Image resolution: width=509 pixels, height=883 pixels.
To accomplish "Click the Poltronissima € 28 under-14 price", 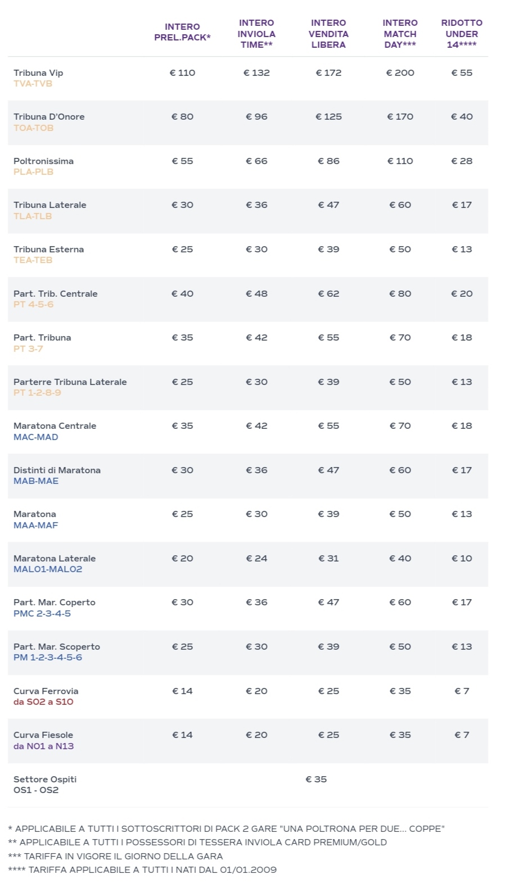I will coord(462,161).
